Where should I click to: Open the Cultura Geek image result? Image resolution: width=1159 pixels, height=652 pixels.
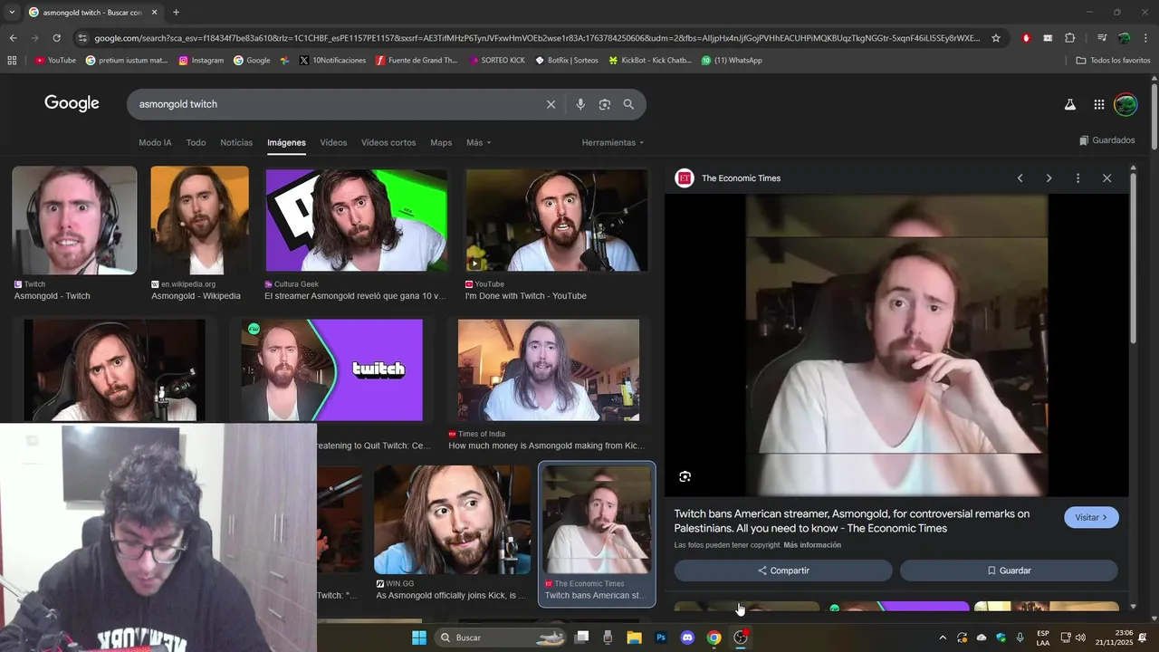[x=356, y=220]
